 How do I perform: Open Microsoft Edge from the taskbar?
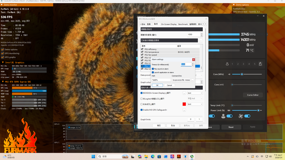point(153,157)
